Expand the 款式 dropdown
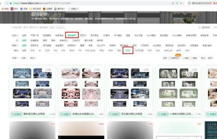 coord(33,58)
